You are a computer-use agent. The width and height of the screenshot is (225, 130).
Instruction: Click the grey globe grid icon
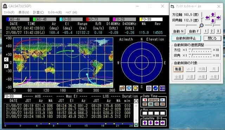[x=149, y=88]
